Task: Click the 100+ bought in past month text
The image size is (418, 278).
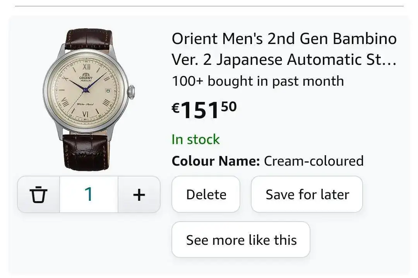Action: 258,81
